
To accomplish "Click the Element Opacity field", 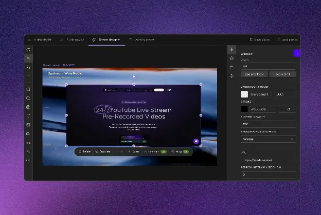I will coord(269,124).
